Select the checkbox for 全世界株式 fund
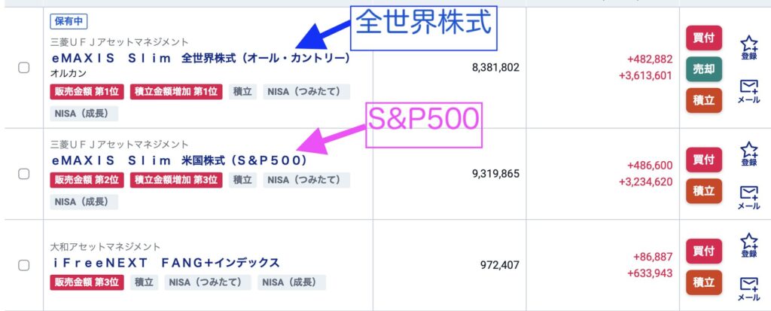The width and height of the screenshot is (771, 311). (x=23, y=68)
